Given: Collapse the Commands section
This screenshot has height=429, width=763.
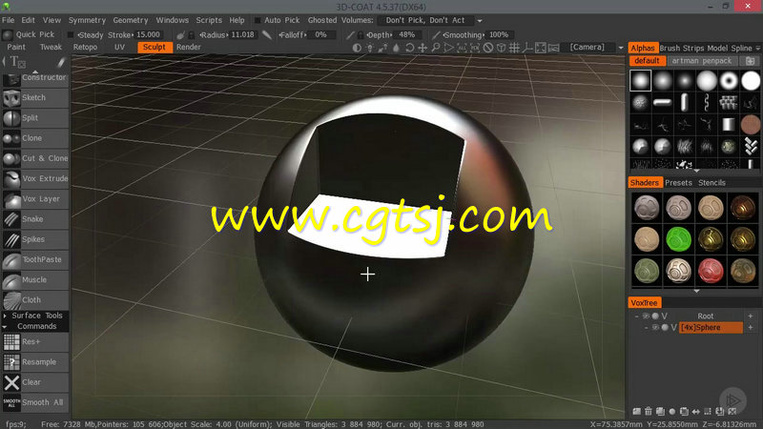Looking at the screenshot, I should (x=35, y=326).
